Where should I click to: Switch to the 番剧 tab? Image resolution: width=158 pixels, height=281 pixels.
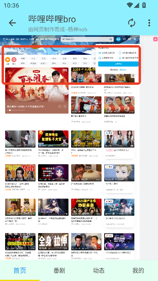(59, 270)
